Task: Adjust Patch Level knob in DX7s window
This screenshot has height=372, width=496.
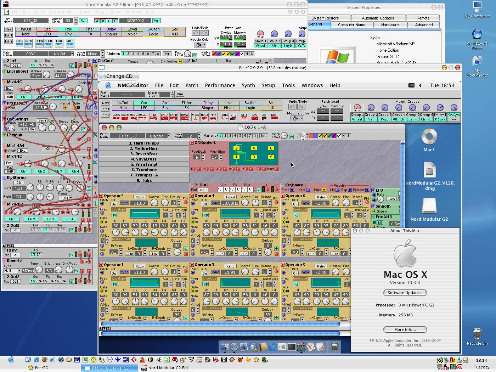Action: [284, 136]
